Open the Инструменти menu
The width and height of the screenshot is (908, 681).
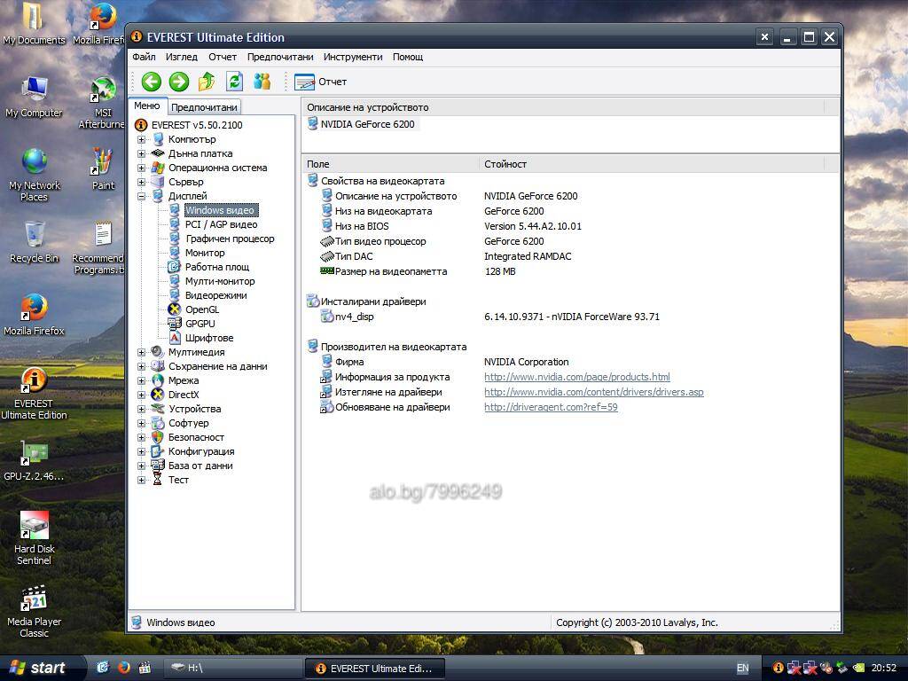353,57
